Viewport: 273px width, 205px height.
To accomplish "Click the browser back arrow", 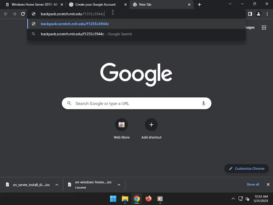I will tap(6, 14).
